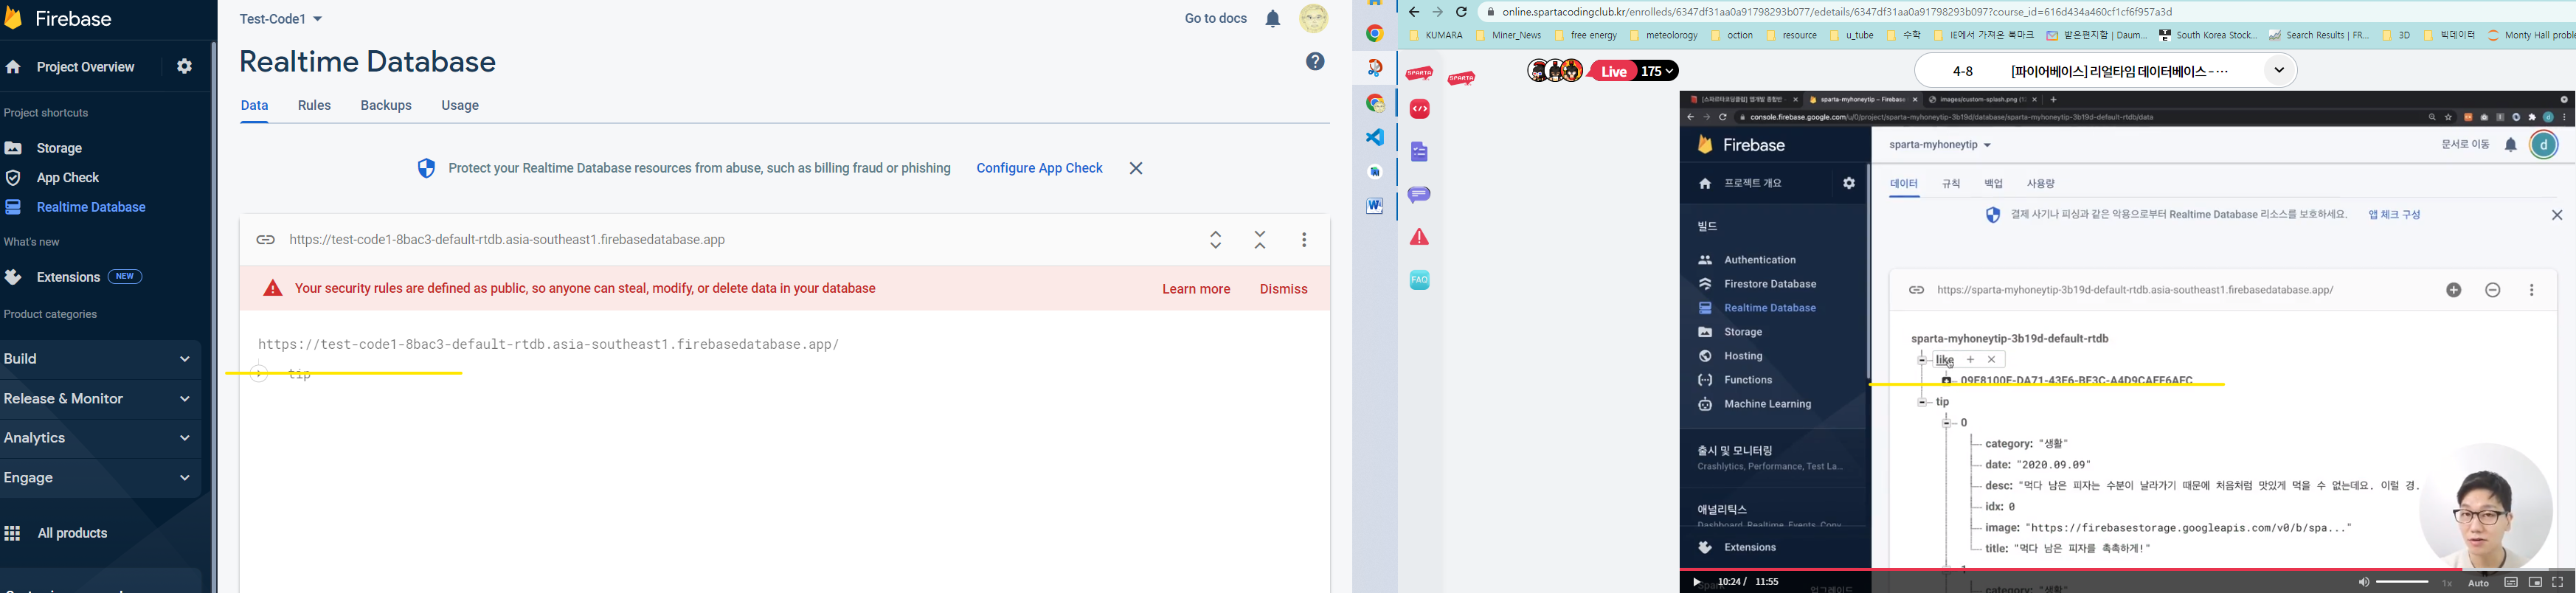2576x593 pixels.
Task: Copy database URL using the link icon
Action: pos(265,240)
